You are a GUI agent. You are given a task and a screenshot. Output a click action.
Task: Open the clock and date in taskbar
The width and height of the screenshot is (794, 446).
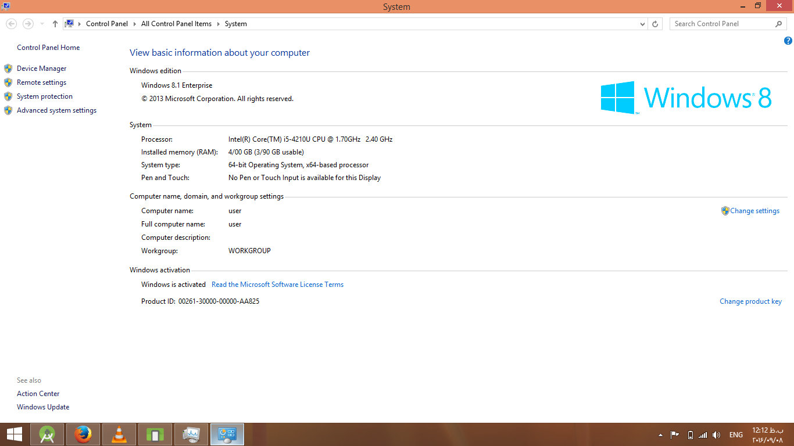pyautogui.click(x=768, y=435)
